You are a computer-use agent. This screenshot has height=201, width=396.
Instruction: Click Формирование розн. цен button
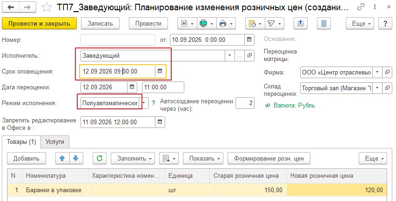[x=268, y=158]
